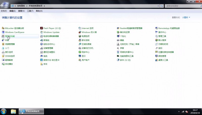Open the 电源选项 icon
The height and width of the screenshot is (115, 202).
point(80,36)
